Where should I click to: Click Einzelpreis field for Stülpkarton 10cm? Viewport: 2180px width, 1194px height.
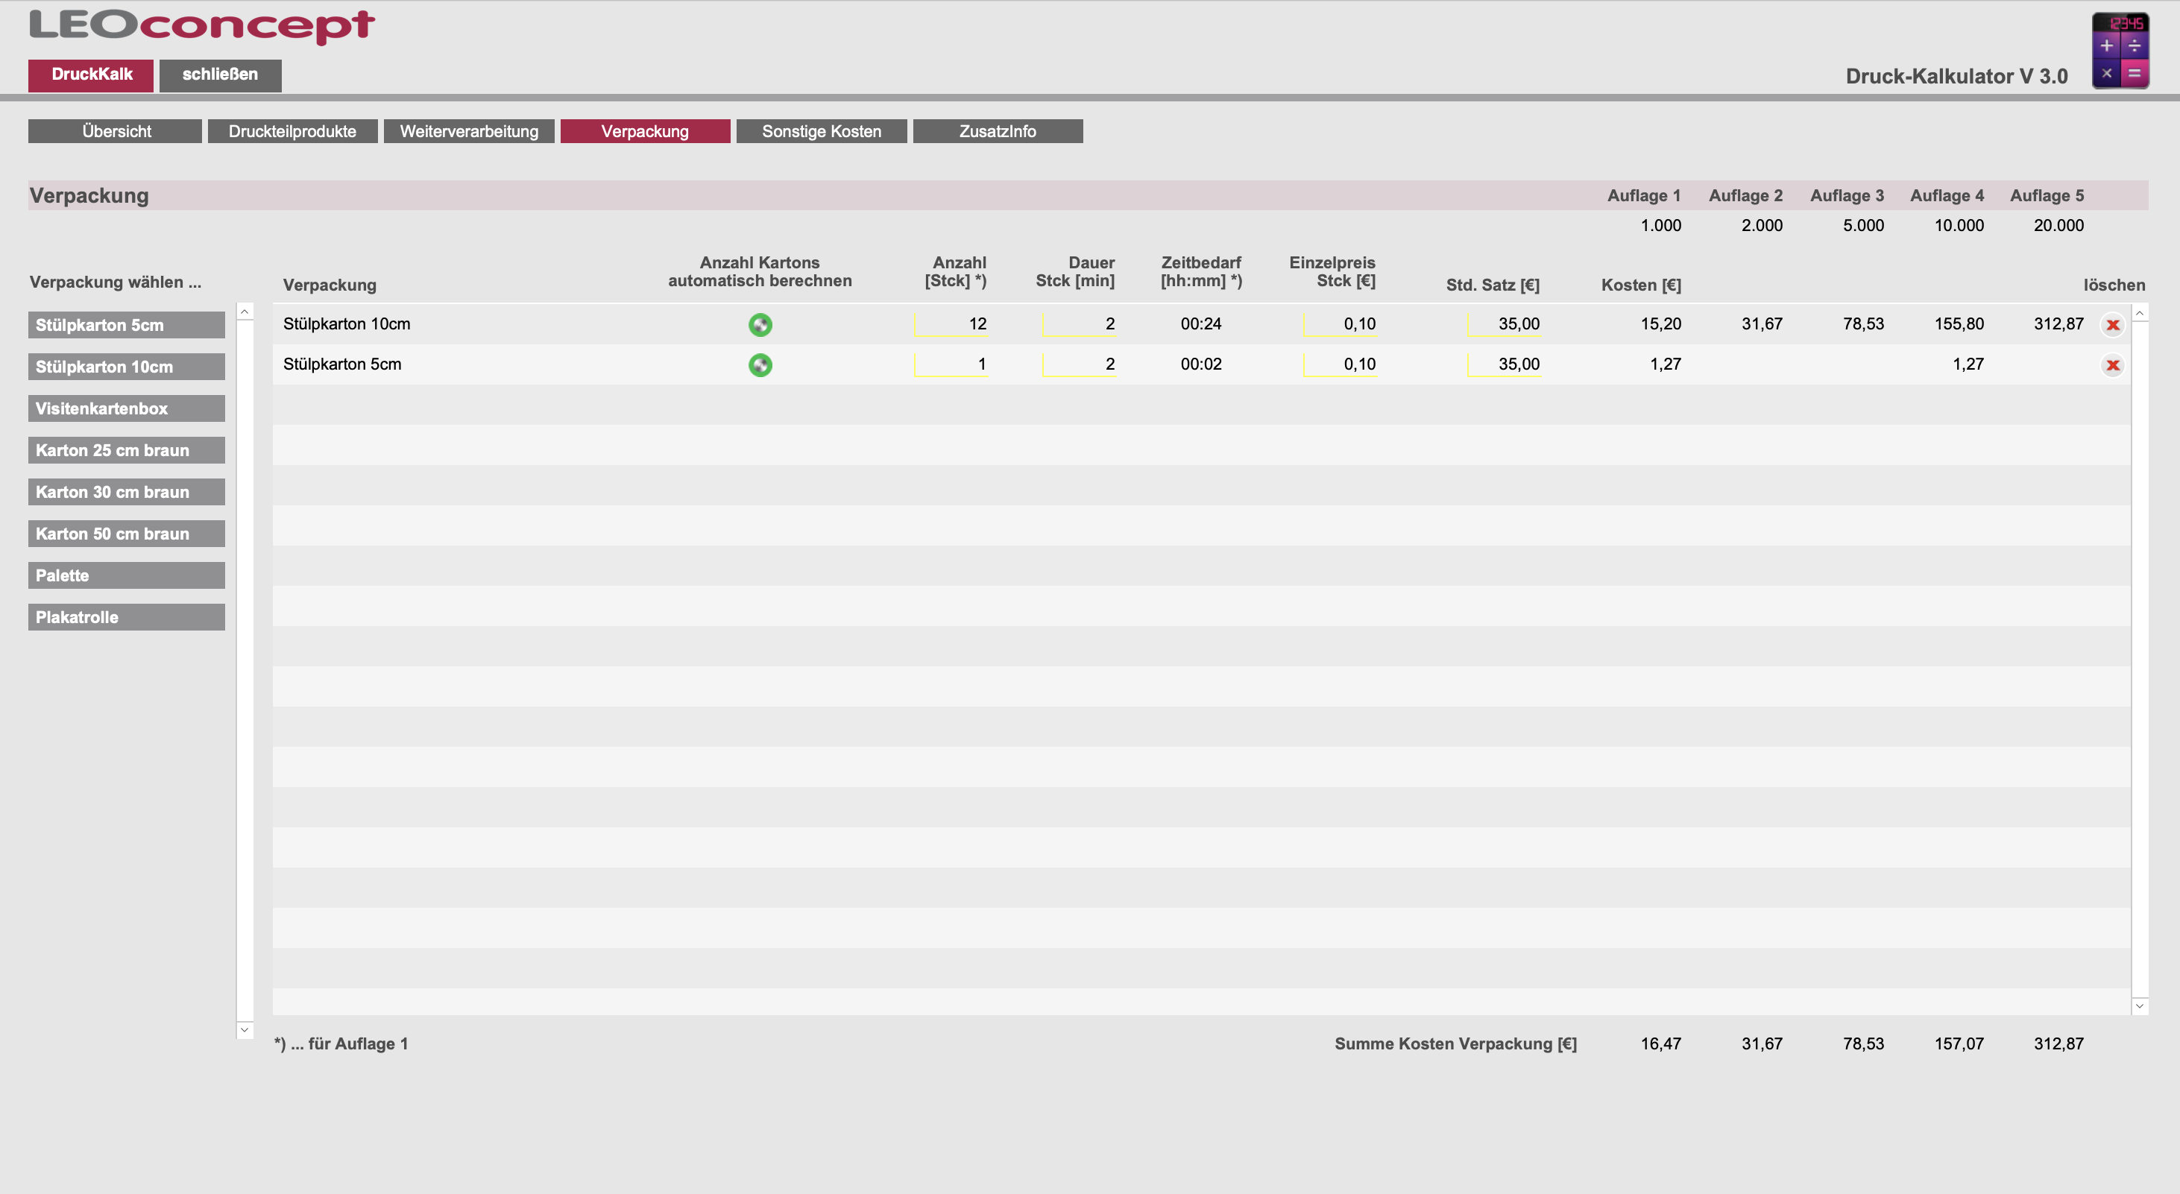(1341, 324)
